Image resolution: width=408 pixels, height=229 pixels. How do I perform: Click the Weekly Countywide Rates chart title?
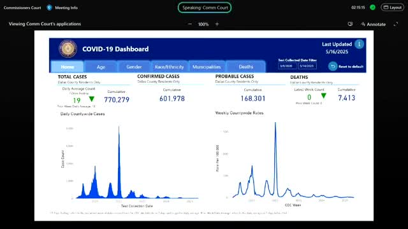point(239,113)
